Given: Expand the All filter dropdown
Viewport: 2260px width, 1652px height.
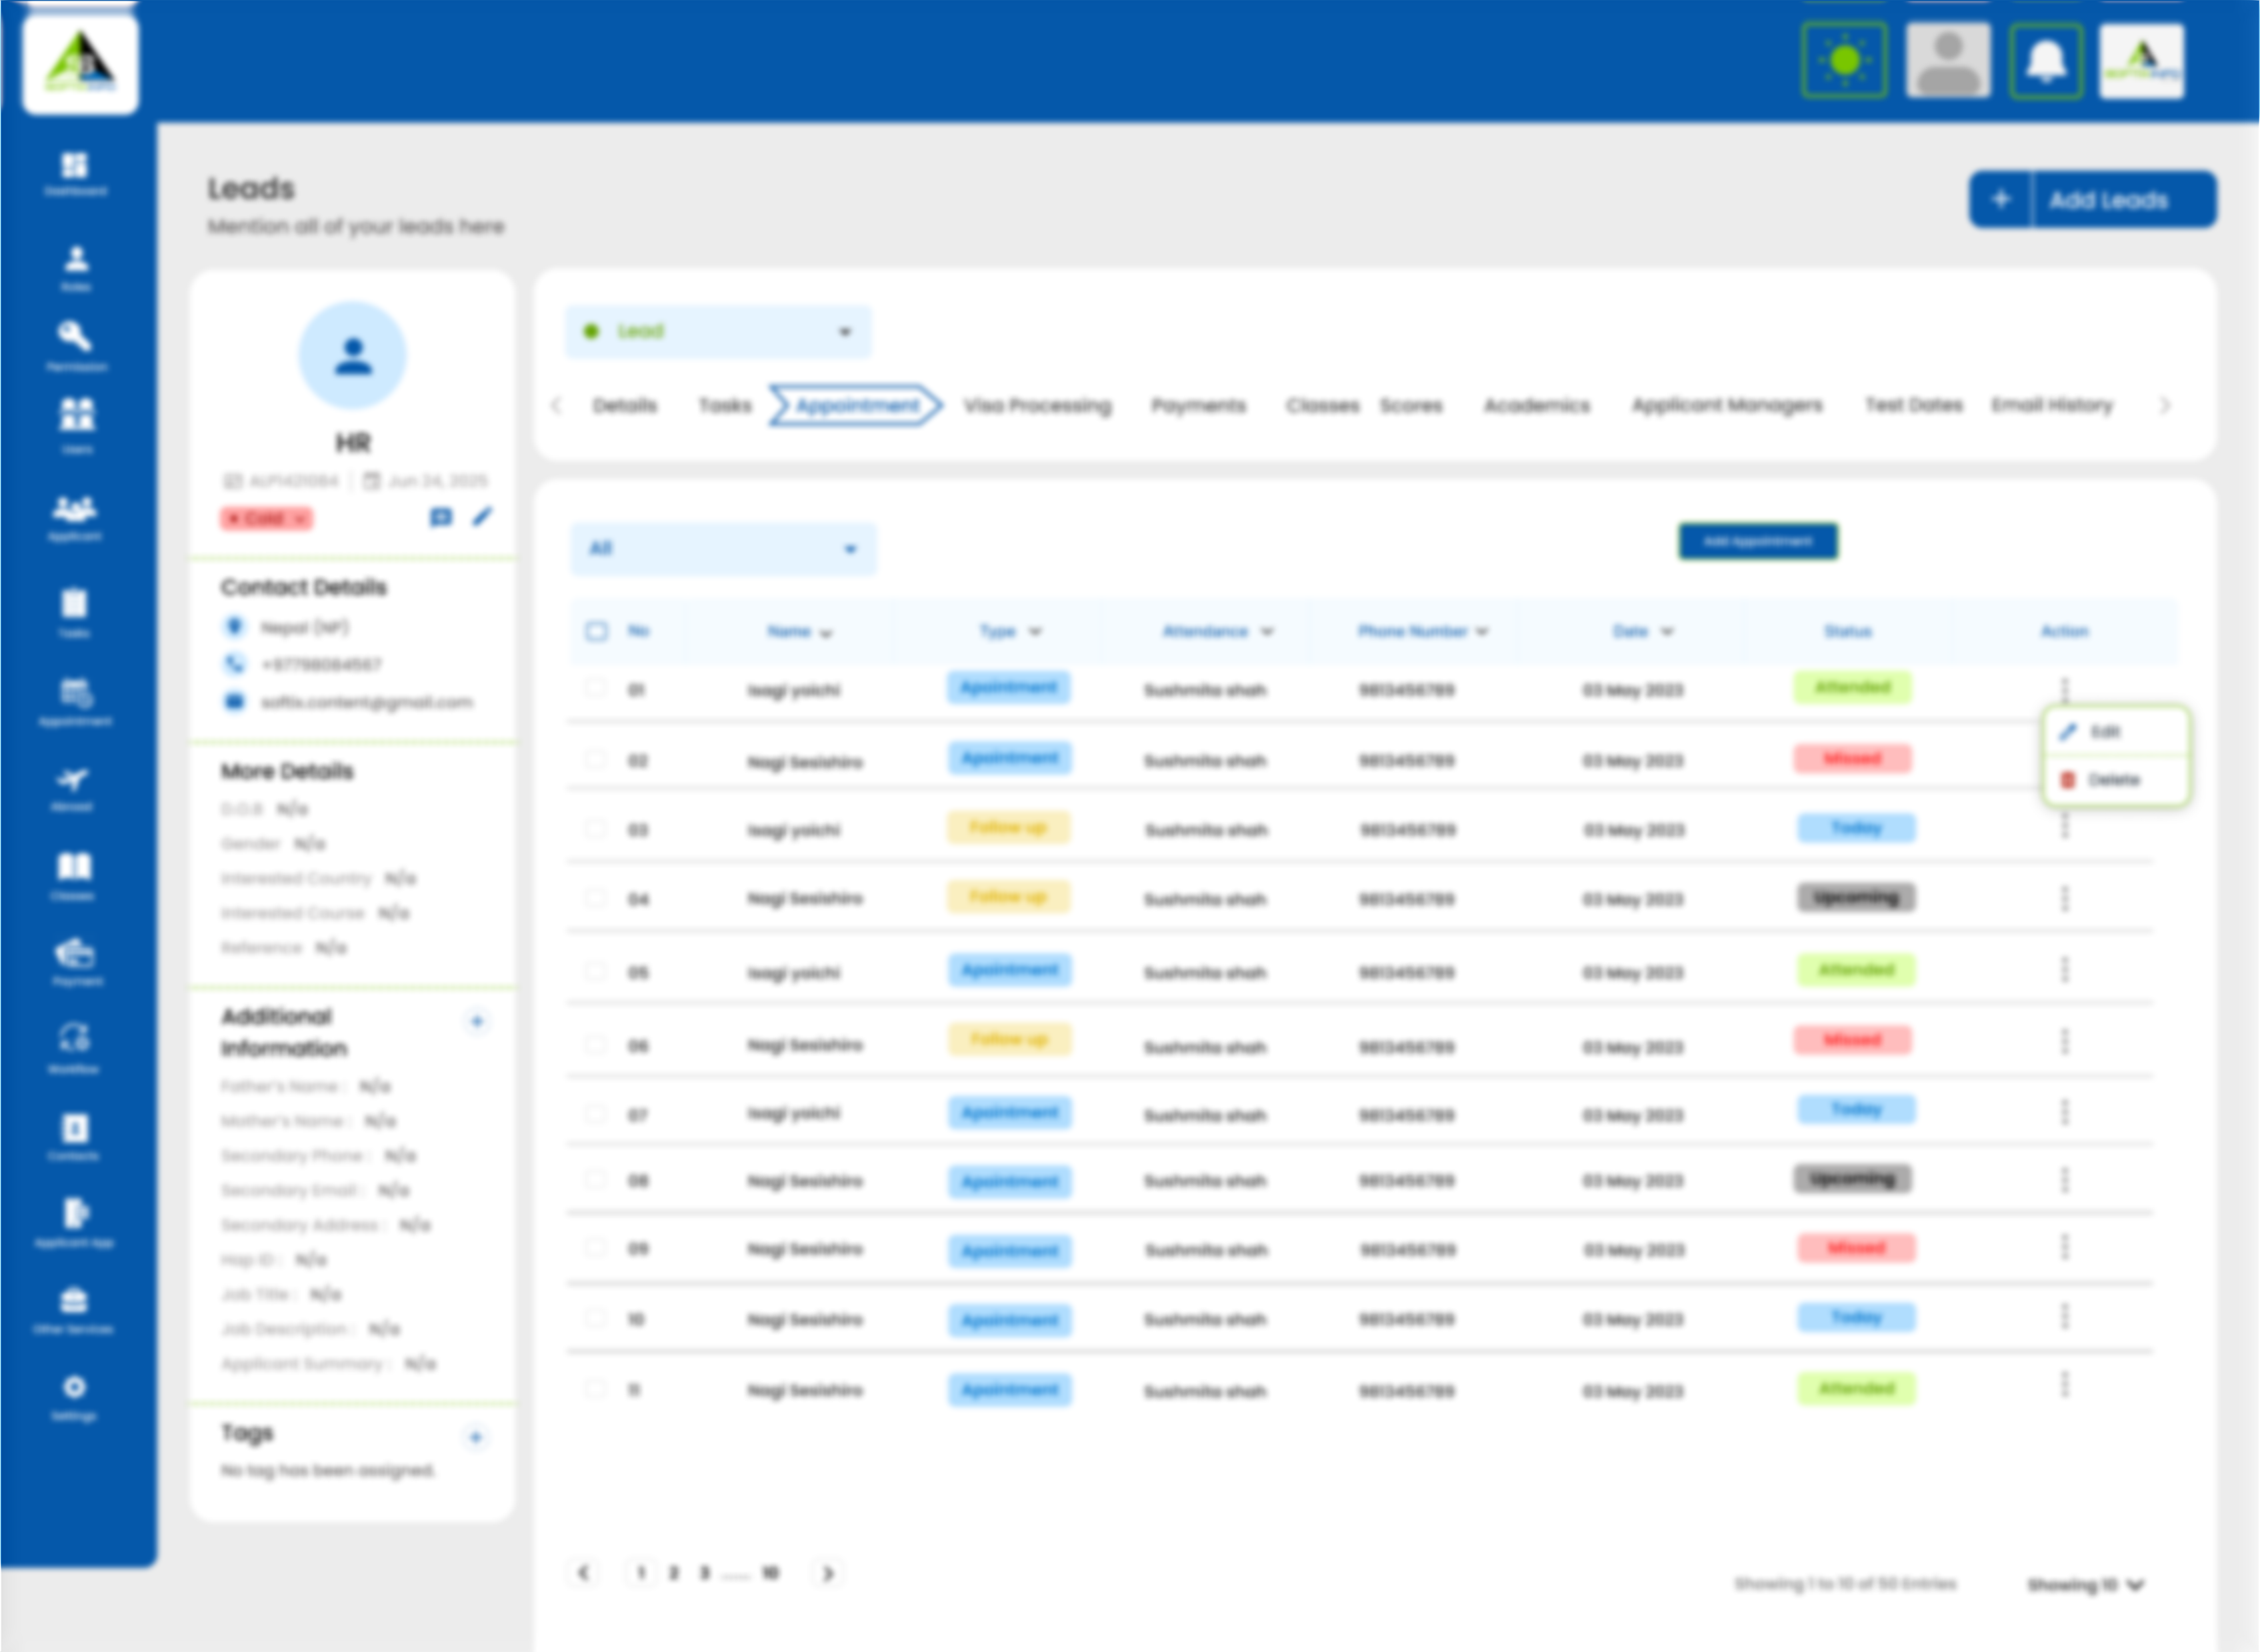Looking at the screenshot, I should [723, 549].
